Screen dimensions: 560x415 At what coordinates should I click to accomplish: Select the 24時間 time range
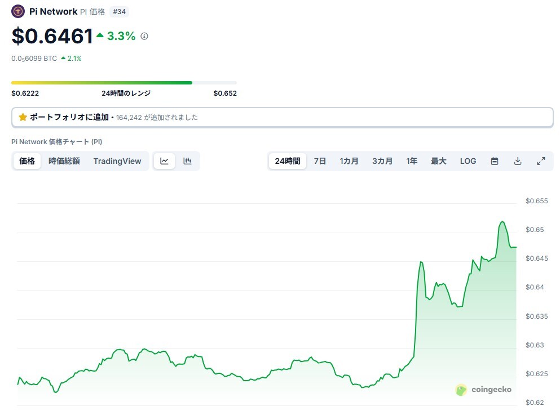[x=288, y=161]
